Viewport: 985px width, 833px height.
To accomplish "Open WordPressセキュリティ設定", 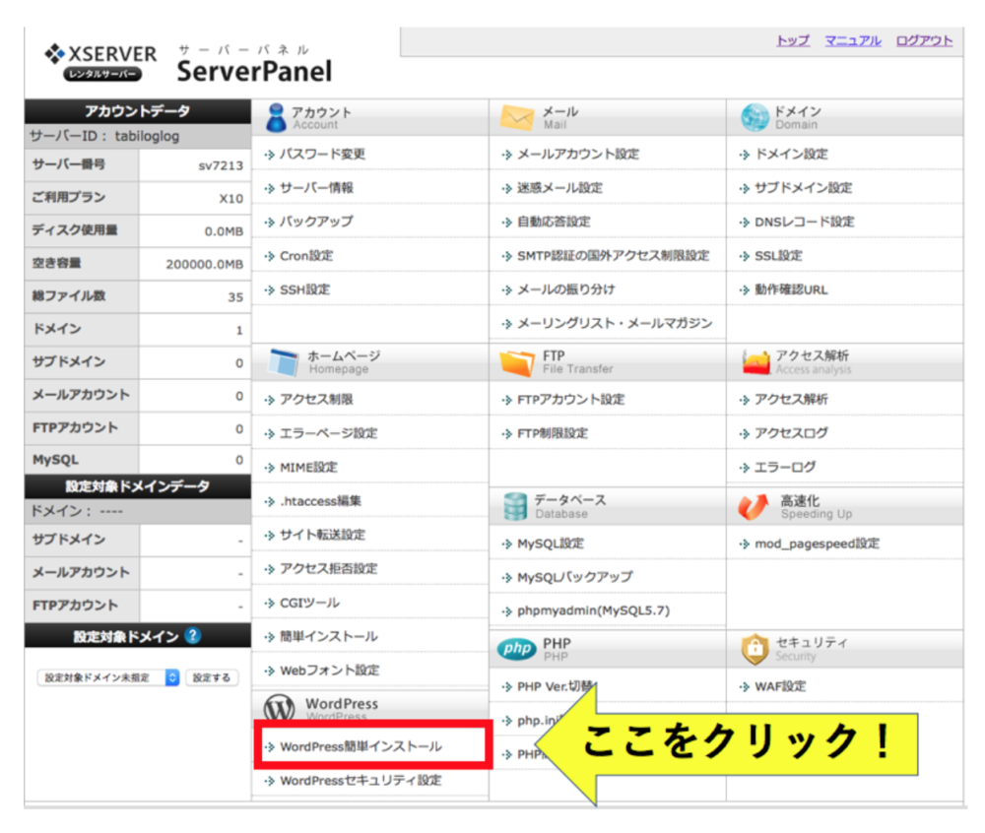I will tap(361, 780).
